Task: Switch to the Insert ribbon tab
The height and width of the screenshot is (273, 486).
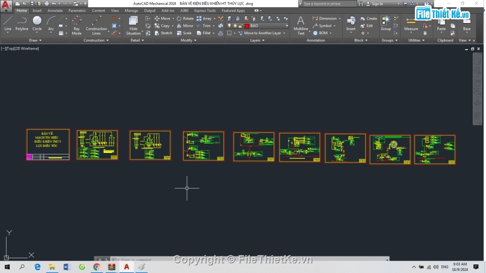Action: [x=37, y=11]
